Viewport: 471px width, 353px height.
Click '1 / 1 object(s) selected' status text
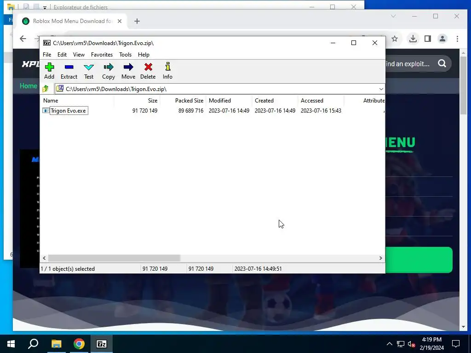[68, 269]
